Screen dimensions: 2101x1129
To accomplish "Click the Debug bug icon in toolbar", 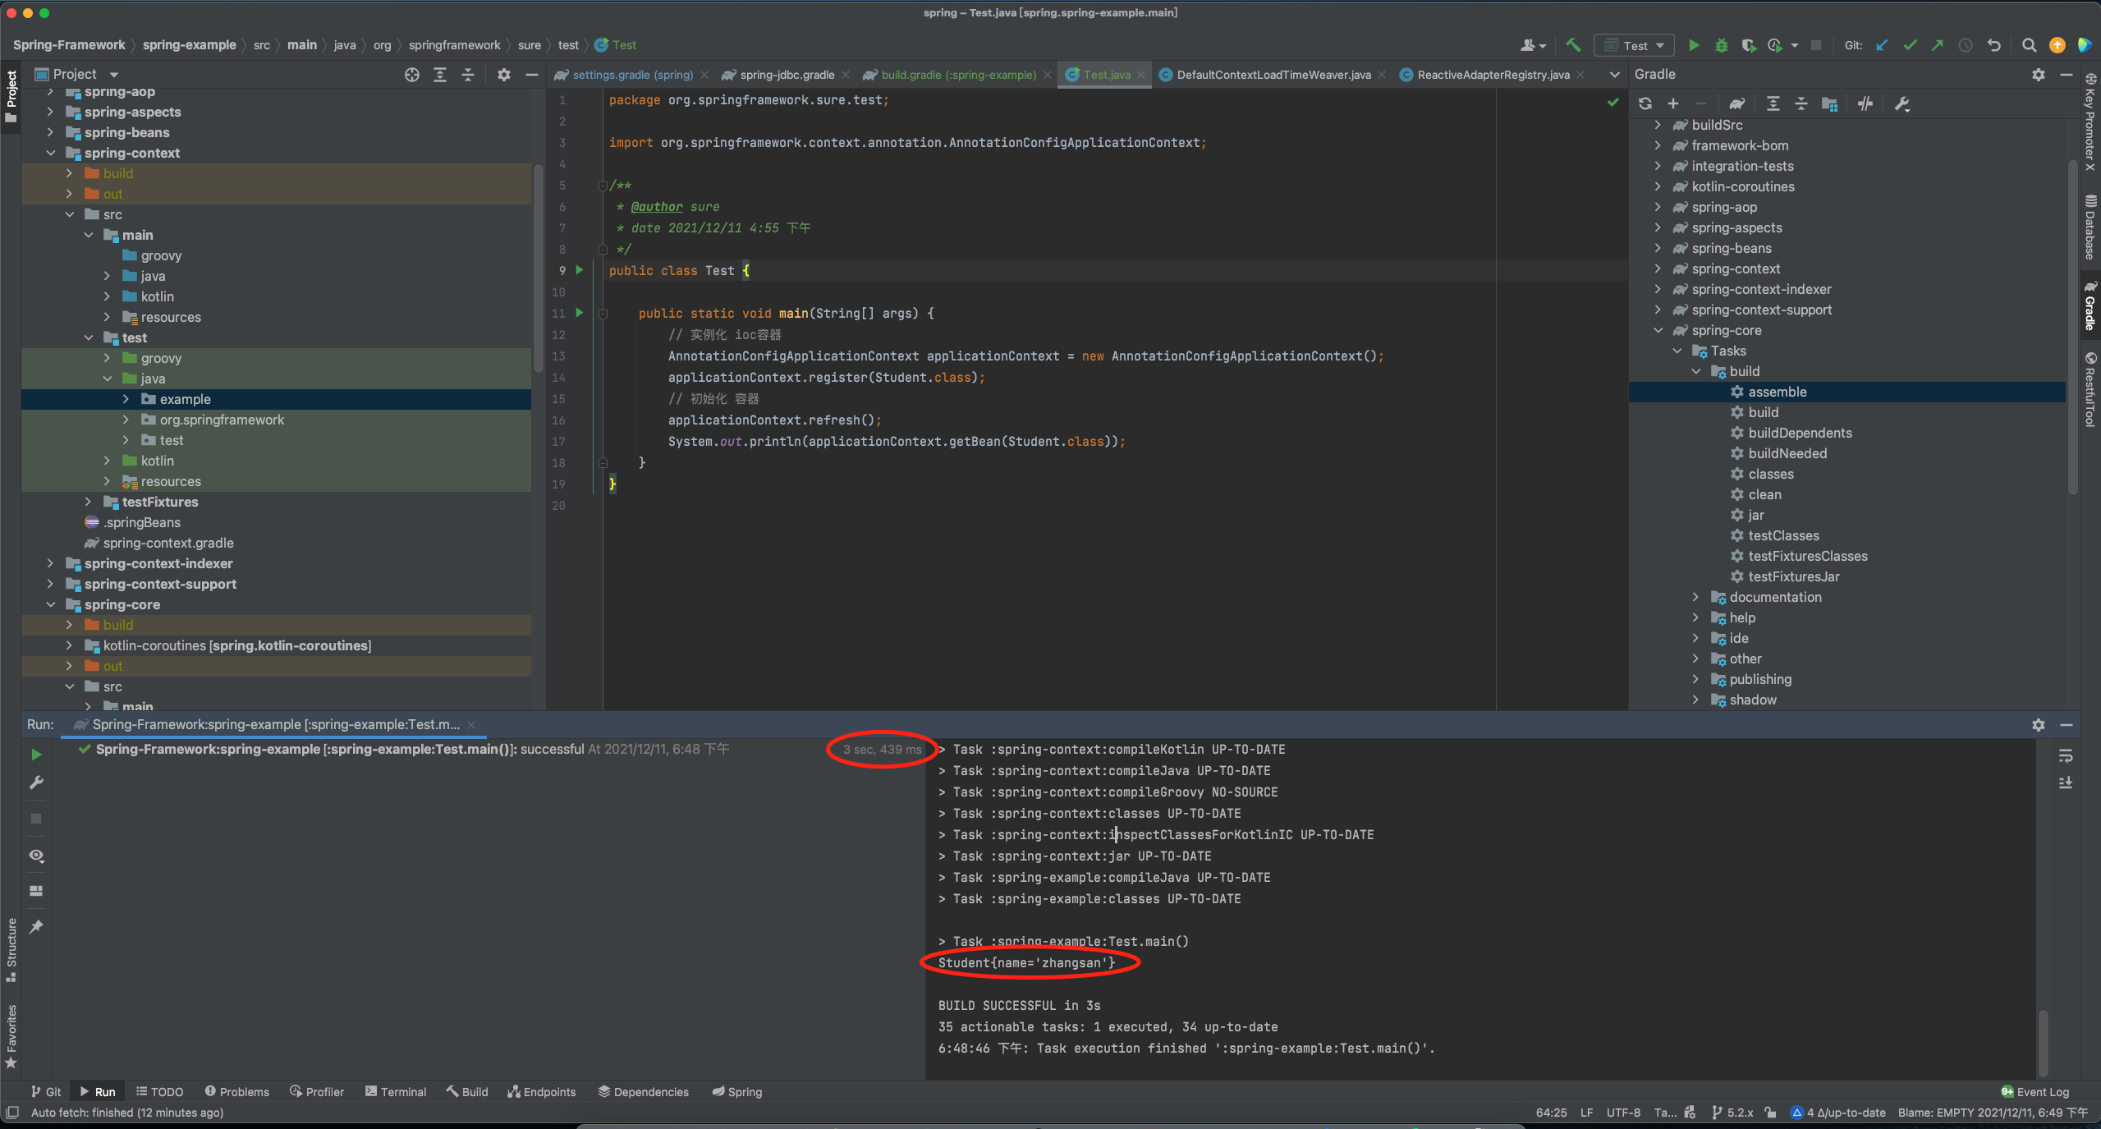I will (1721, 46).
